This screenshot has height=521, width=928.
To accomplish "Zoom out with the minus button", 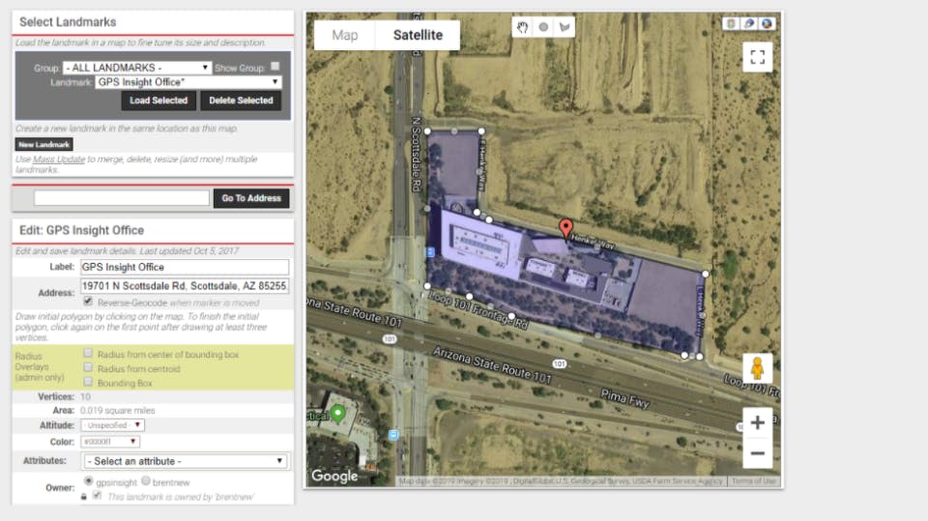I will pyautogui.click(x=758, y=453).
